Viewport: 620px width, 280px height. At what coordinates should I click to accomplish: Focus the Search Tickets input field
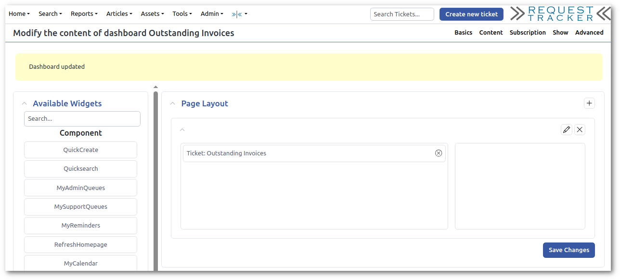(402, 14)
